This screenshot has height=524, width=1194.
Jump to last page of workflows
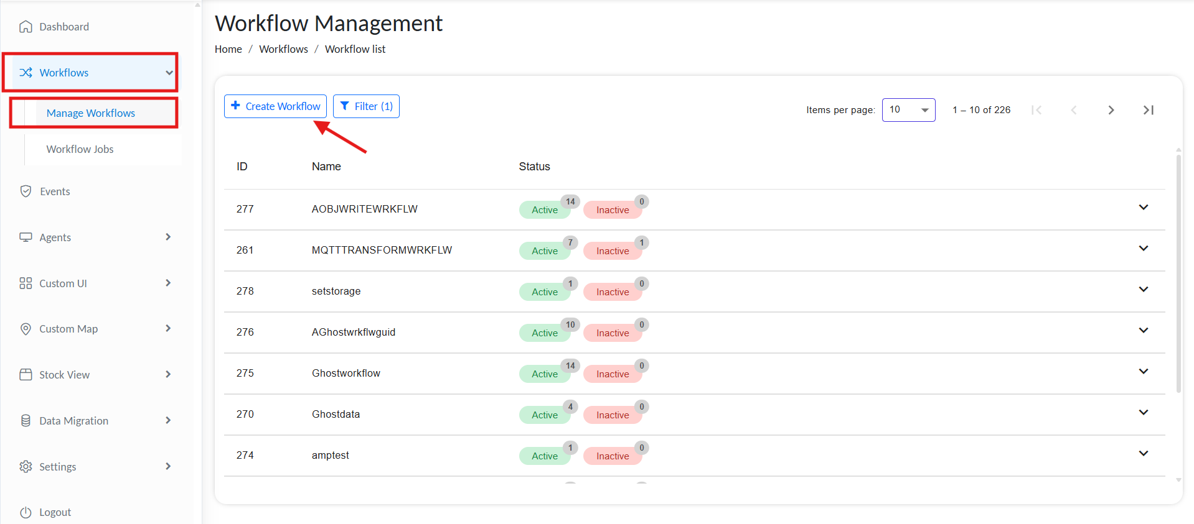coord(1149,110)
